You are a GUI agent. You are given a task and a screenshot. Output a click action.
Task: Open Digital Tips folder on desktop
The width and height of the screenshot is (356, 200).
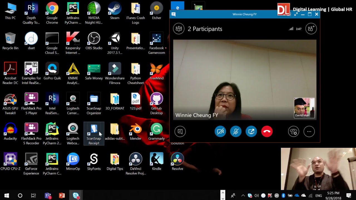click(115, 162)
